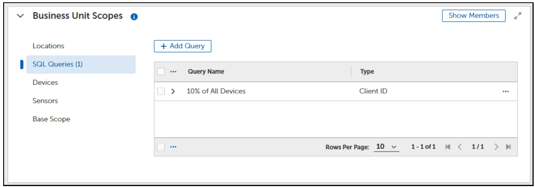Screen dimensions: 535x187
Task: Switch to the Locations tab
Action: pyautogui.click(x=49, y=46)
